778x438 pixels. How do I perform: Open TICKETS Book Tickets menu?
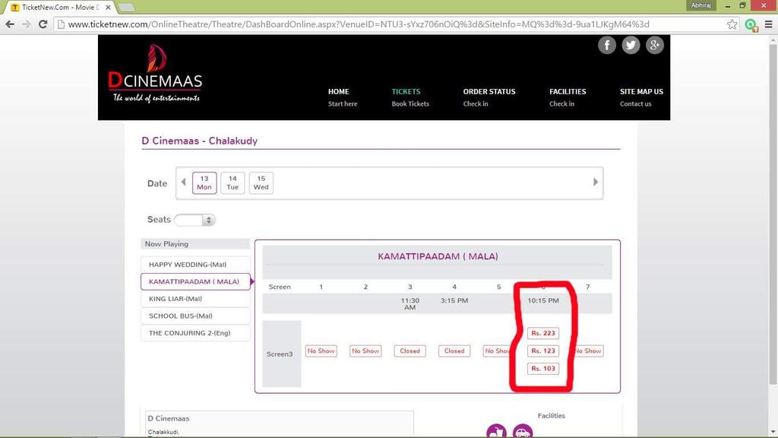[x=410, y=97]
